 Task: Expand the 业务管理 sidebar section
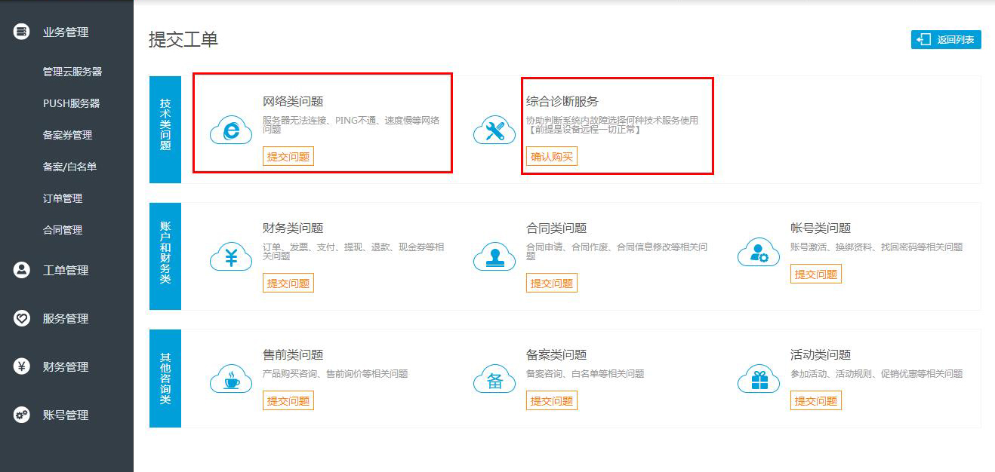pyautogui.click(x=66, y=32)
